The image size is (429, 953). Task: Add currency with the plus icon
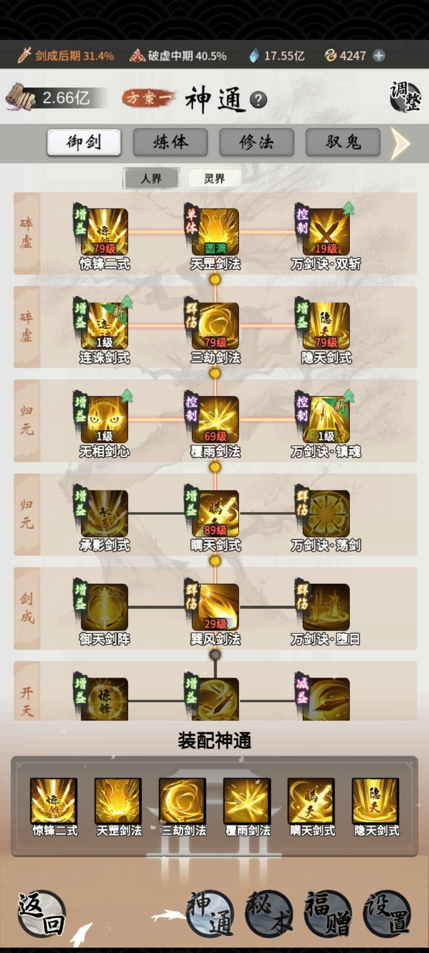point(379,56)
